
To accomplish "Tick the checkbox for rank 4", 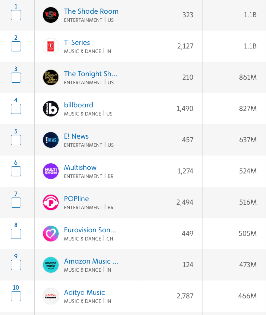I will pos(16,109).
